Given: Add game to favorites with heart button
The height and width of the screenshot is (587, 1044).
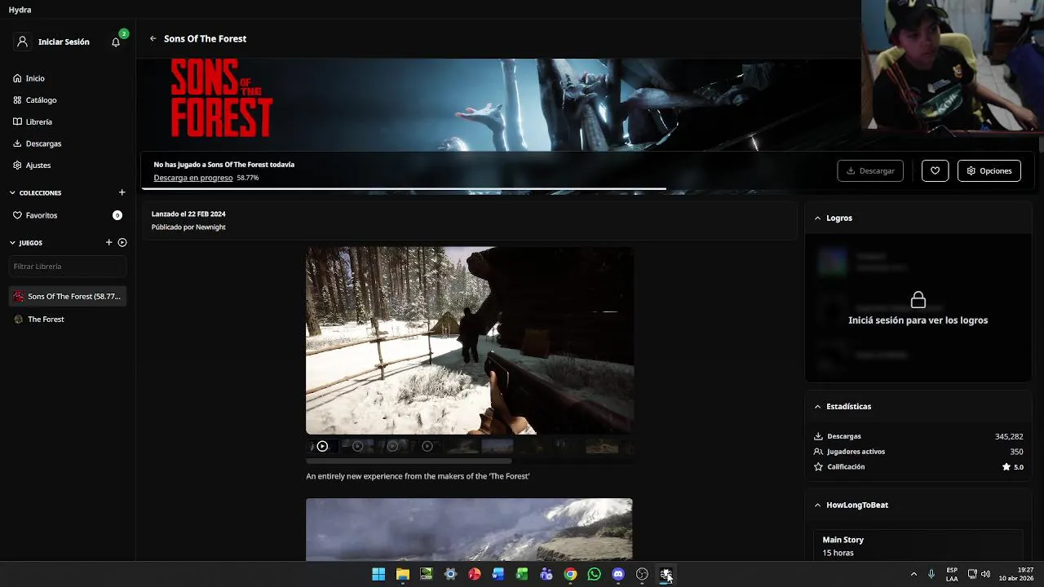Looking at the screenshot, I should coord(935,170).
